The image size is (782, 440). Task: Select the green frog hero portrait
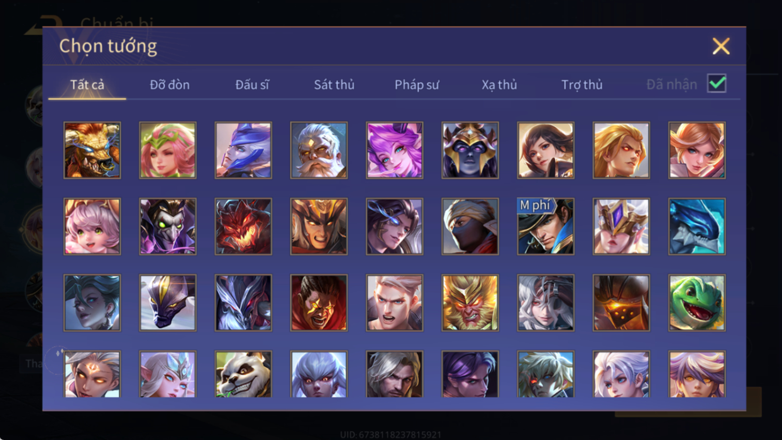(x=697, y=303)
